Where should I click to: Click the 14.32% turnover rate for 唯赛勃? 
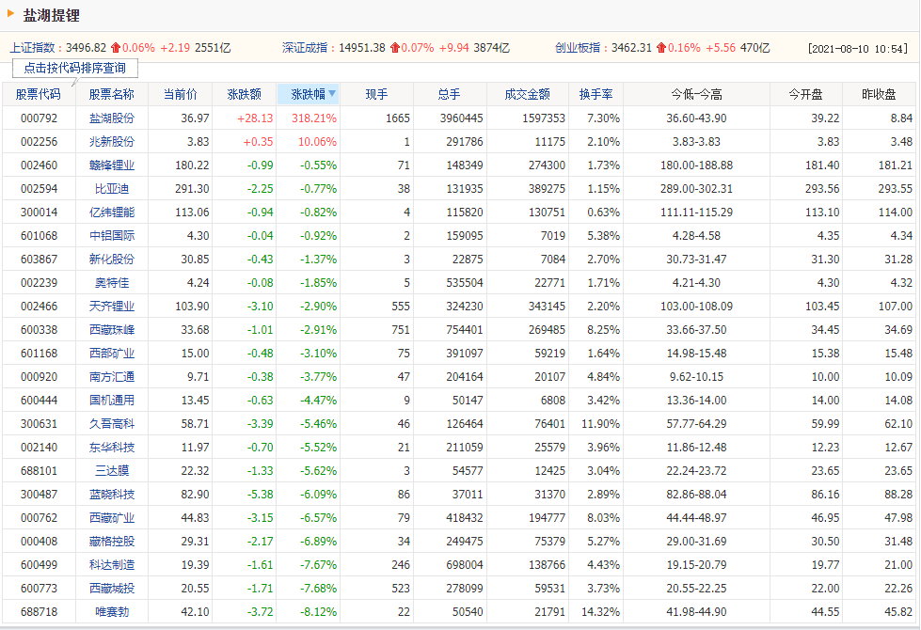pyautogui.click(x=600, y=611)
